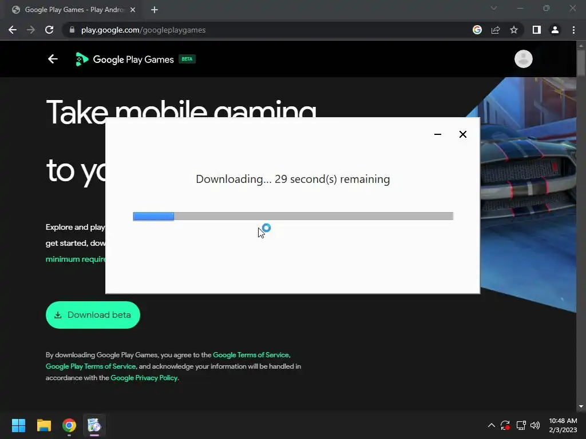Click the page's white back arrow
The height and width of the screenshot is (439, 586).
[x=53, y=59]
